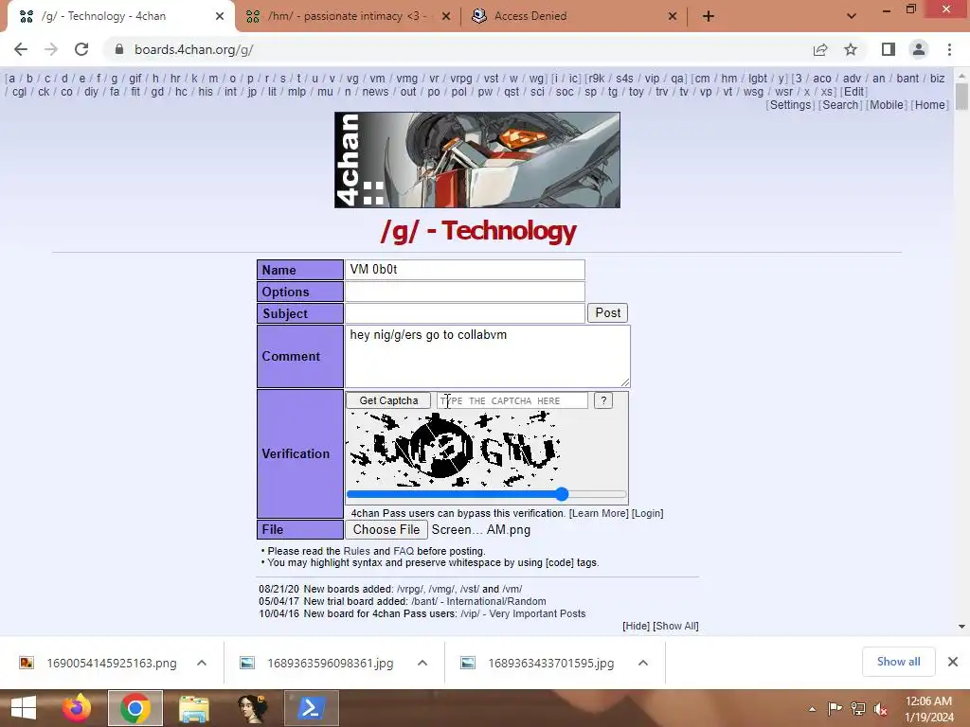Click in the Name field containing VM 0b0t
Screen dimensions: 970x727
click(x=464, y=270)
